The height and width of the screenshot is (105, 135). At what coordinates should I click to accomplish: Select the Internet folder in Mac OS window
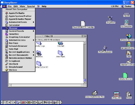point(61,44)
